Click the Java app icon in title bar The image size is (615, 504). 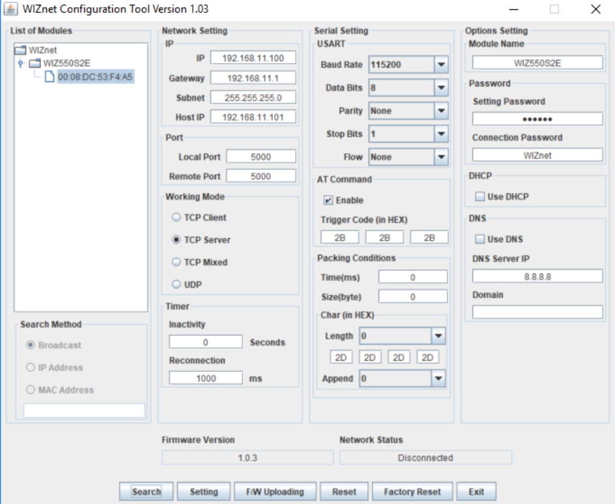point(10,9)
